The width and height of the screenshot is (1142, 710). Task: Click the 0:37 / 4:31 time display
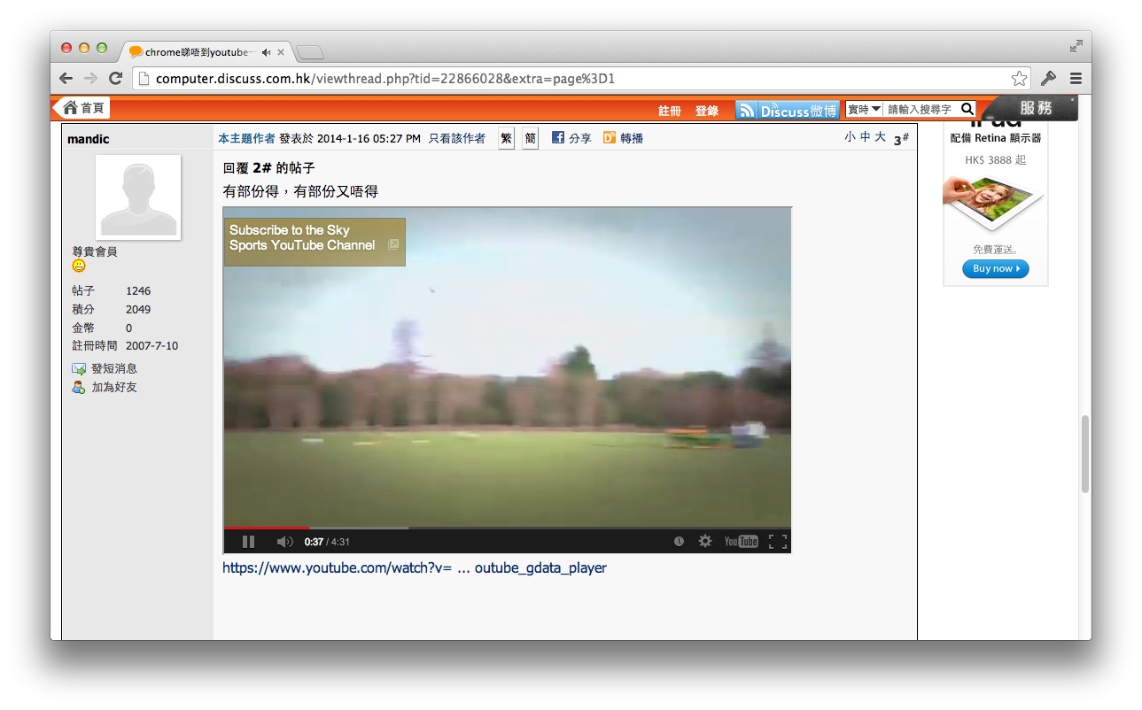327,542
